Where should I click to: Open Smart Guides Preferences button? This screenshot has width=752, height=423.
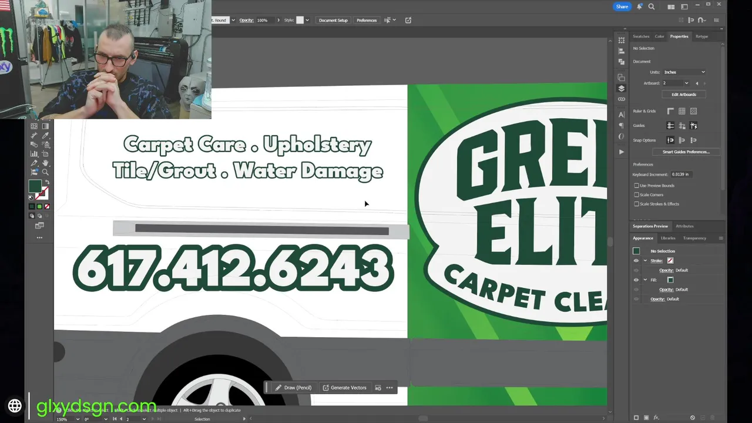[686, 152]
